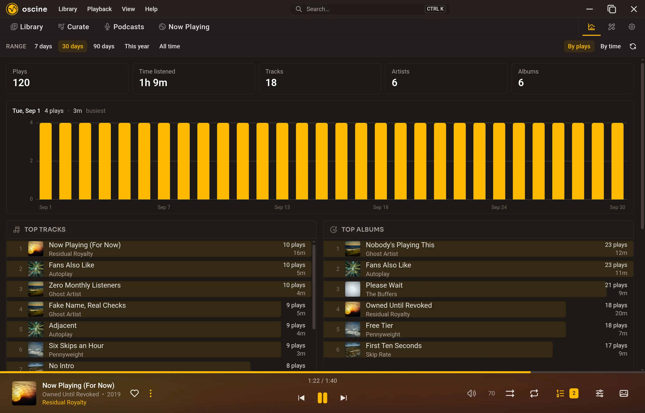Open album Owned Until Revoked

click(x=478, y=309)
